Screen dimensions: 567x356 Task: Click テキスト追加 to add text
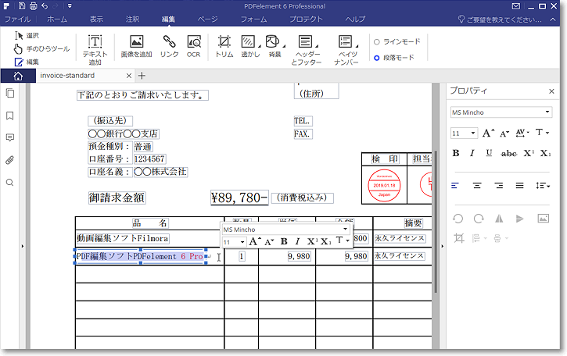(95, 50)
